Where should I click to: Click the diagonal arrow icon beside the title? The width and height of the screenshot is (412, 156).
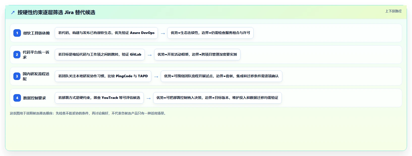13,12
